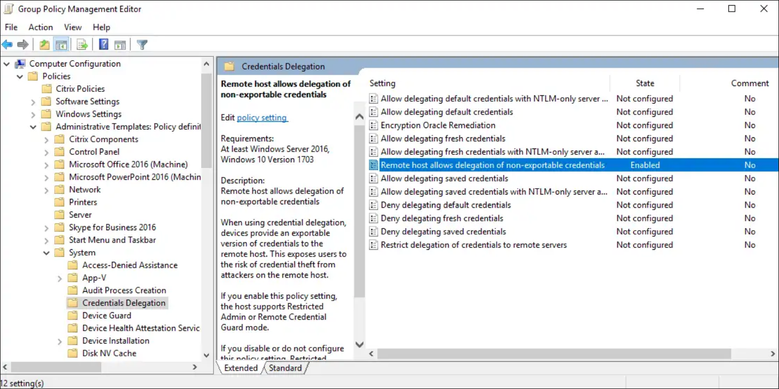Click the settings list horizontal scrollbar
Image resolution: width=779 pixels, height=389 pixels.
tap(554, 353)
